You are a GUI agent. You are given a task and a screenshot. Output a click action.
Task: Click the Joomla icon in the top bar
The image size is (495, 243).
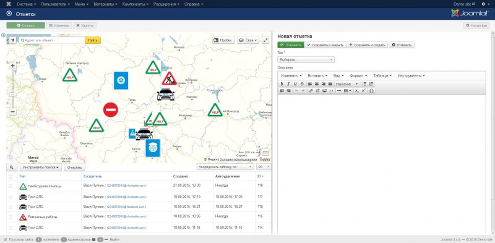(x=8, y=4)
